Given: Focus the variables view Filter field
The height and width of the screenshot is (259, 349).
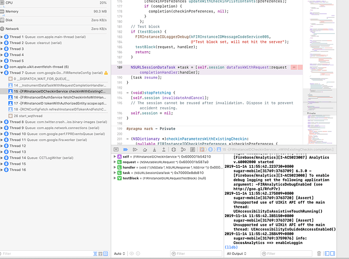Looking at the screenshot, I should [196, 253].
